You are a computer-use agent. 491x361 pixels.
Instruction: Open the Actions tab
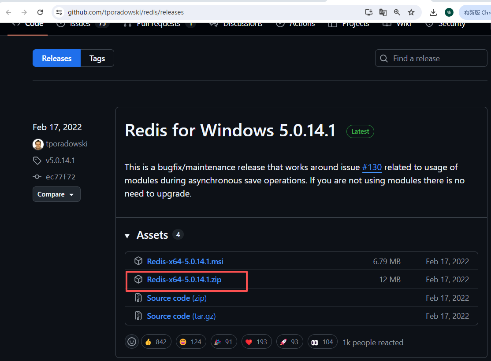tap(296, 24)
